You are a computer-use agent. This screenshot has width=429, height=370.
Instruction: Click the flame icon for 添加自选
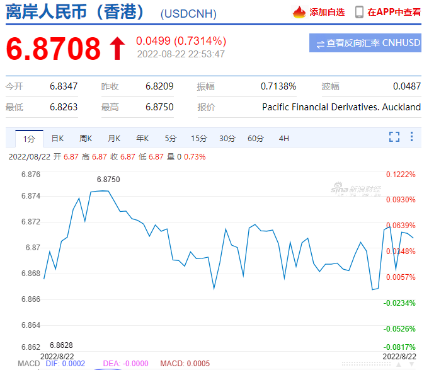299,12
